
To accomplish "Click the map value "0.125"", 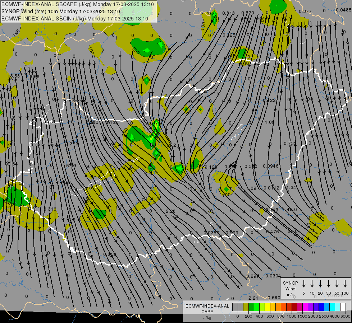I will point(229,35).
